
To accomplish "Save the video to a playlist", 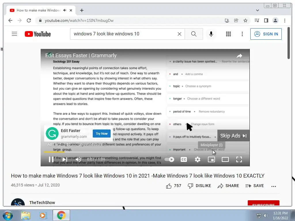I will click(x=255, y=186).
